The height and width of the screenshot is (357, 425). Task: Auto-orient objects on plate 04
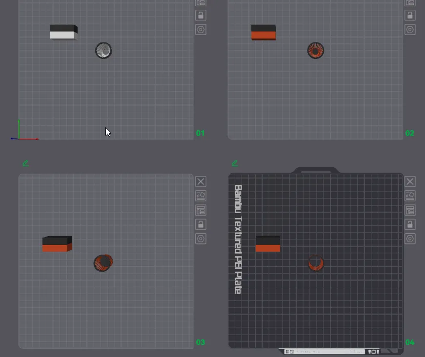410,196
